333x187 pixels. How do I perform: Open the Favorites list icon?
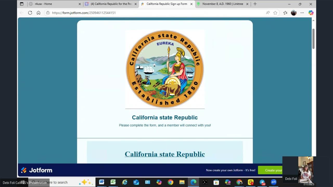pos(285,13)
